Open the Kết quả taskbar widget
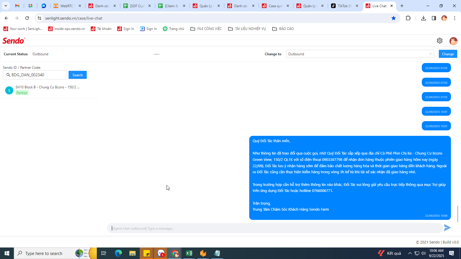This screenshot has width=461, height=259. click(390, 253)
